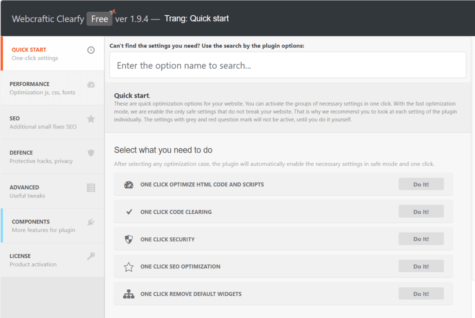
Task: Switch to the SEO tab
Action: 53,122
